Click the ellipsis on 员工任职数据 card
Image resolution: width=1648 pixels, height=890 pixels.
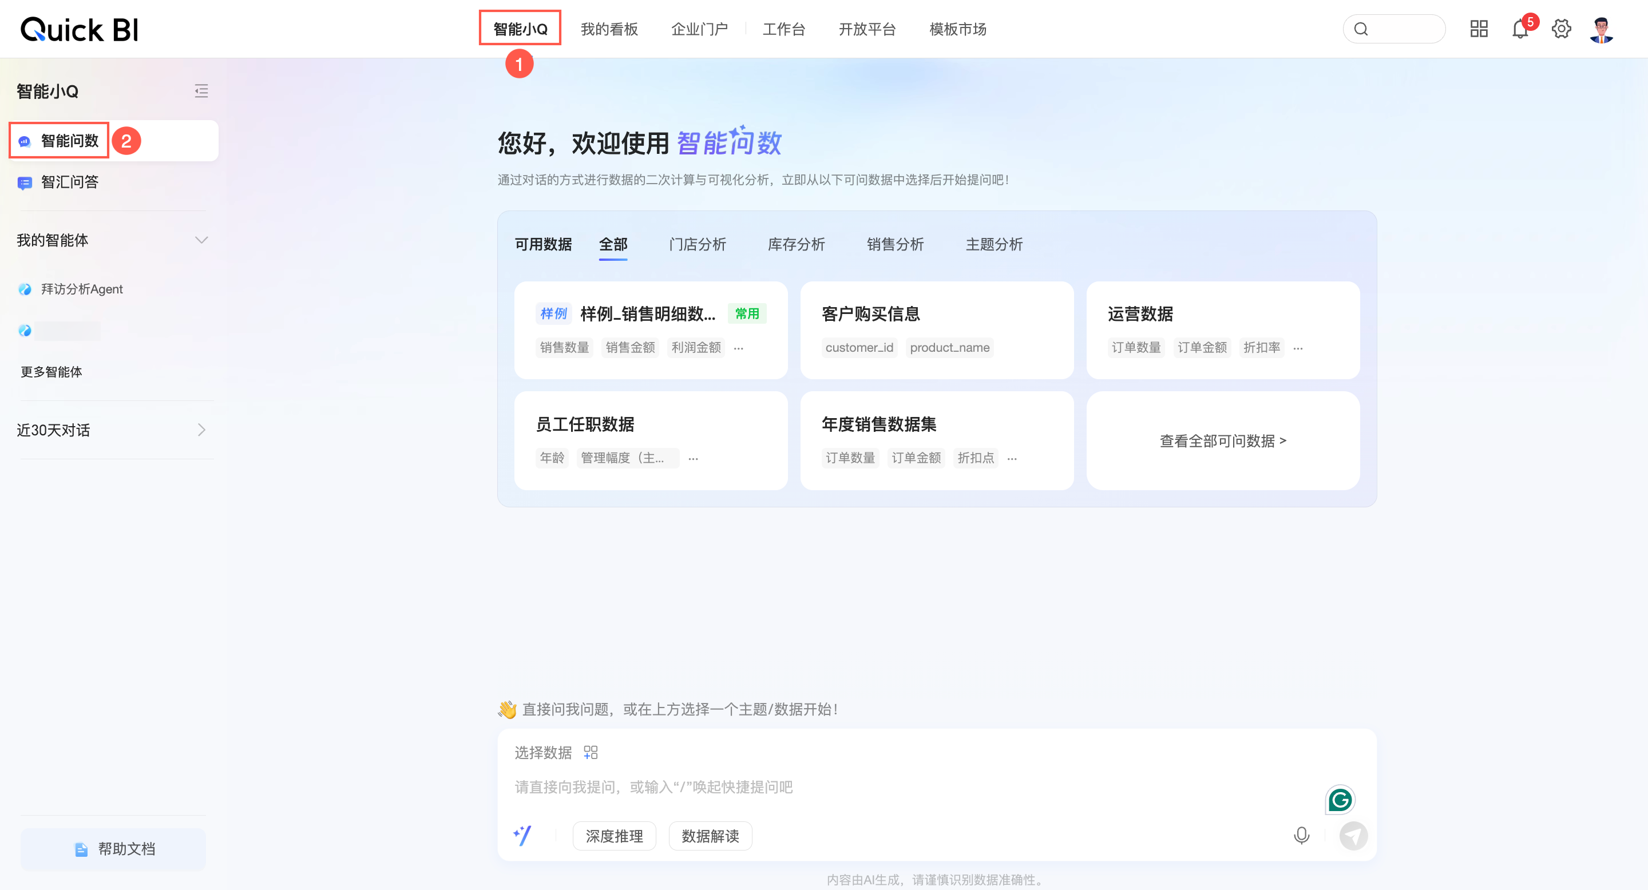693,458
